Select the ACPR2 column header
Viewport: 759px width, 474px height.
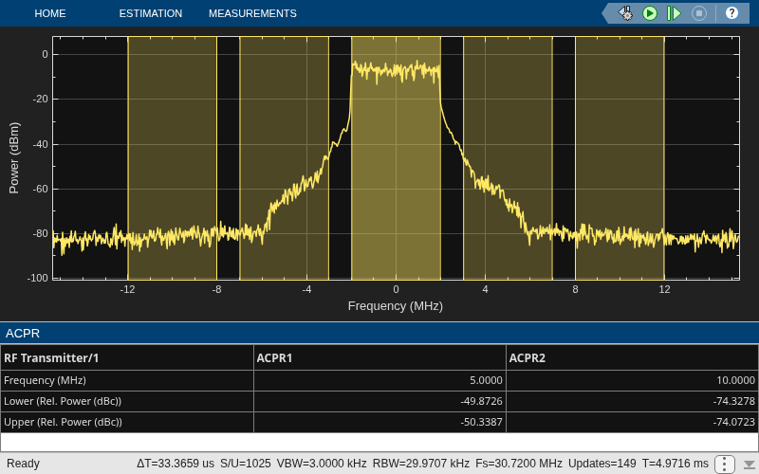pyautogui.click(x=632, y=358)
